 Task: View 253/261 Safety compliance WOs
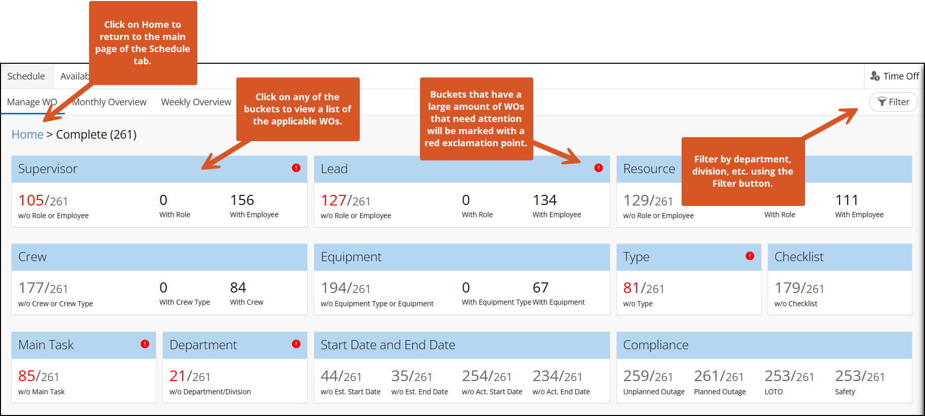[860, 376]
